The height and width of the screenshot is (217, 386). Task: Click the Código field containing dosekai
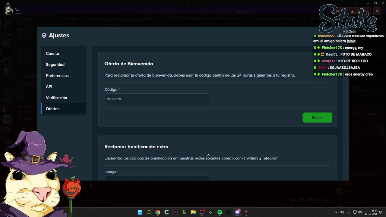point(157,99)
